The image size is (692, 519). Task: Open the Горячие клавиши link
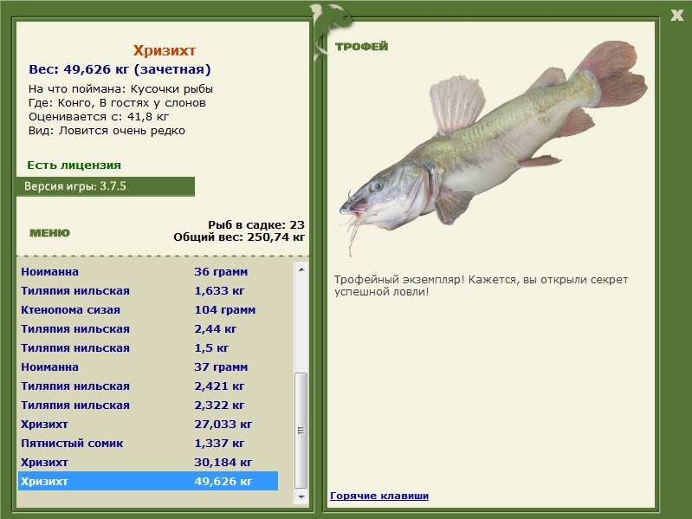(x=379, y=496)
